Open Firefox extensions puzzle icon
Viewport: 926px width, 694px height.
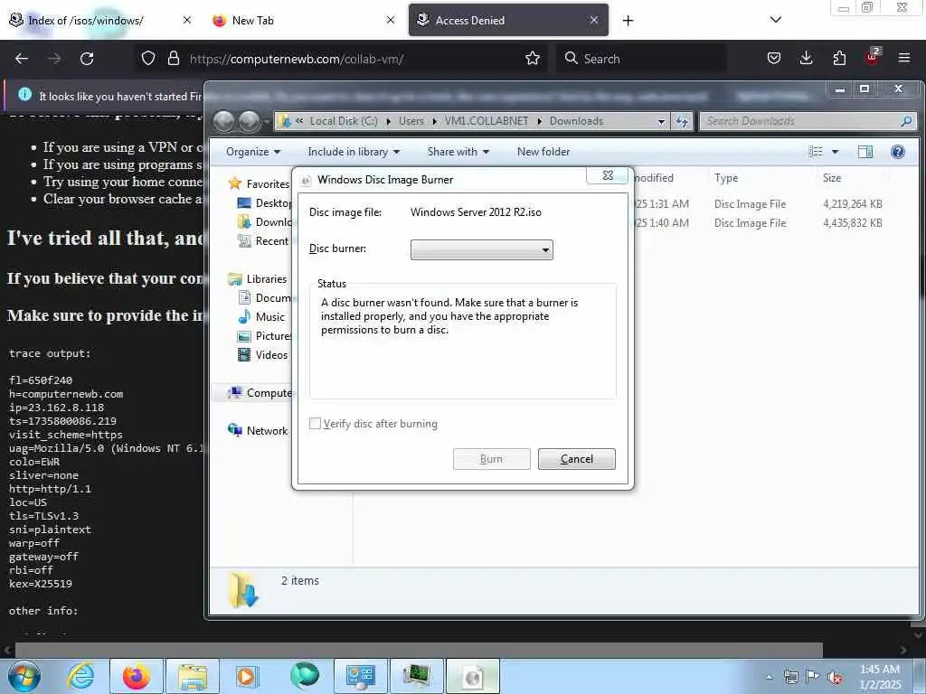(x=839, y=59)
